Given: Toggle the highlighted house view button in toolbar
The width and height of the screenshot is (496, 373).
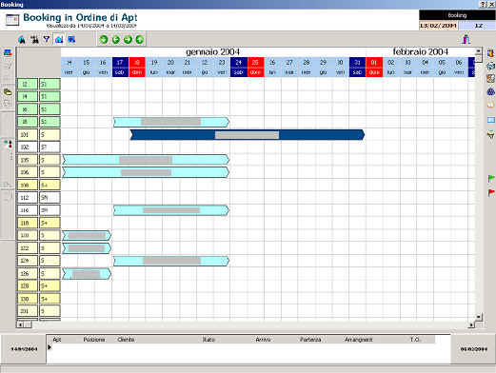Looking at the screenshot, I should click(59, 40).
